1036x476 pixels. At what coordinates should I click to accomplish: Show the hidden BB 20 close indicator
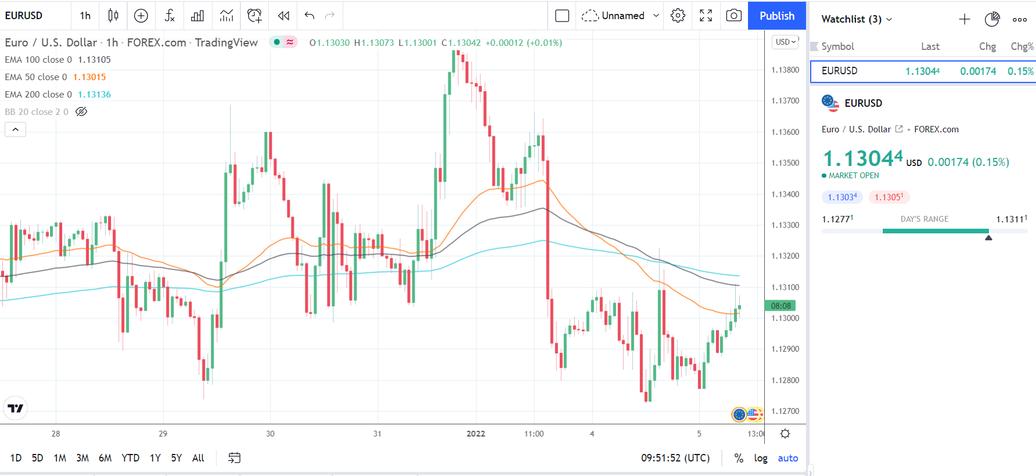point(81,111)
